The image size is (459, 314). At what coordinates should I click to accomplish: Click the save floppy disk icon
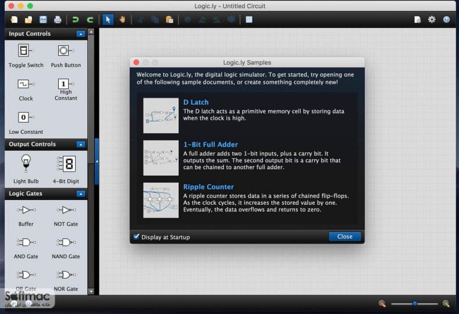(x=43, y=20)
